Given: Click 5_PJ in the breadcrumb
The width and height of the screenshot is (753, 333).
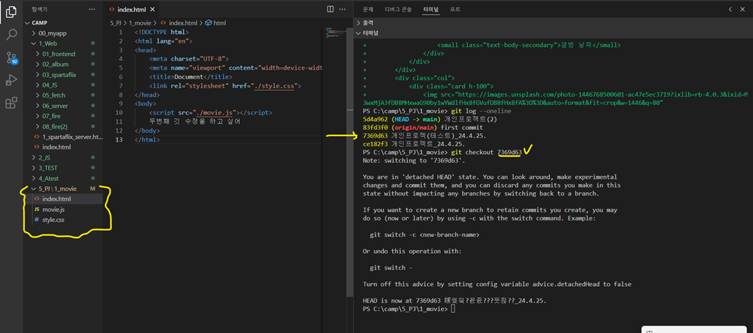Looking at the screenshot, I should 116,23.
